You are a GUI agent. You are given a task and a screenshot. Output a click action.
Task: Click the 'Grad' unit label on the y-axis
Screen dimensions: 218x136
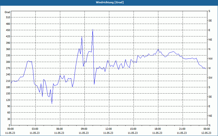pos(7,12)
